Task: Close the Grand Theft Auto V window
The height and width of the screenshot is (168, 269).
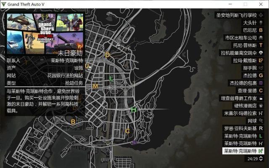Action: [261, 4]
